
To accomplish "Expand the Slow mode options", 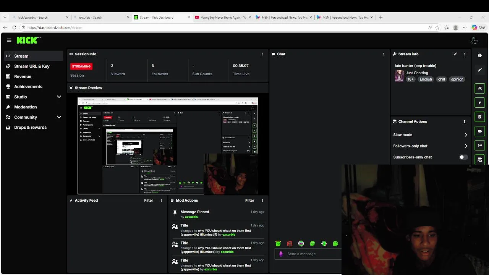I will (x=466, y=135).
